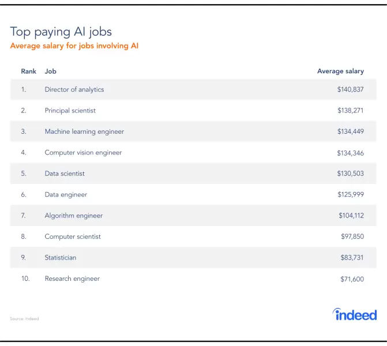
Task: Select the Statistician job title
Action: coord(61,258)
